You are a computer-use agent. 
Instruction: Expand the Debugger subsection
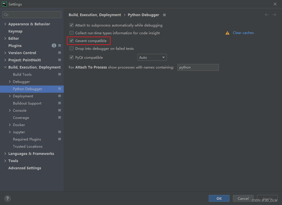(x=10, y=82)
